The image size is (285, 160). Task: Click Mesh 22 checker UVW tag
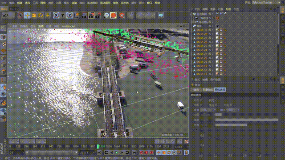(221, 58)
